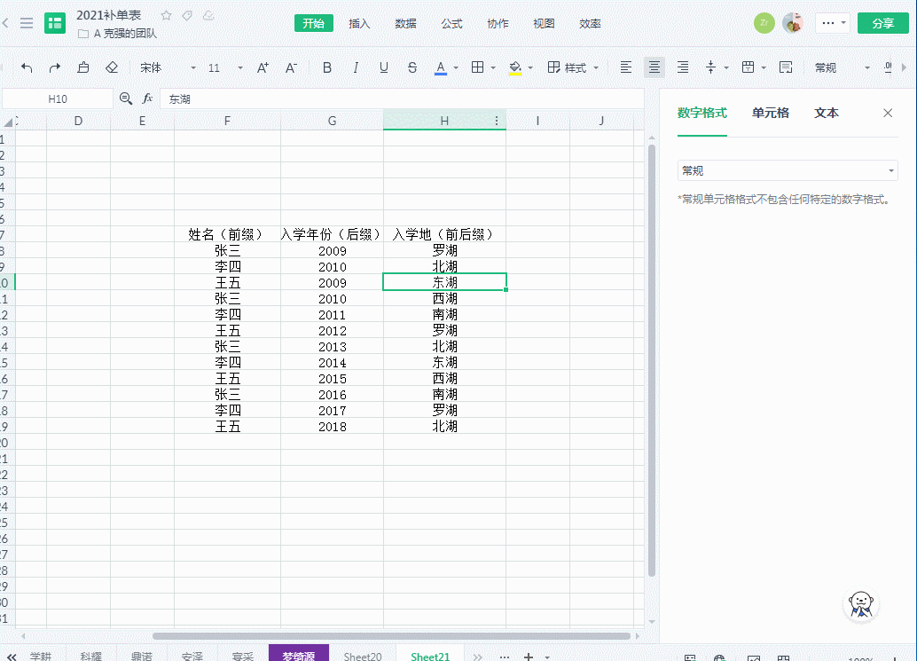Activate the format painter brush

point(83,67)
